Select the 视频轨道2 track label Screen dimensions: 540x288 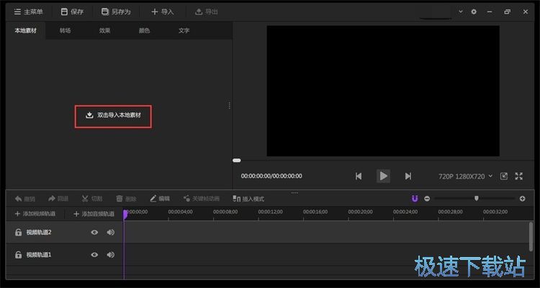coord(39,233)
